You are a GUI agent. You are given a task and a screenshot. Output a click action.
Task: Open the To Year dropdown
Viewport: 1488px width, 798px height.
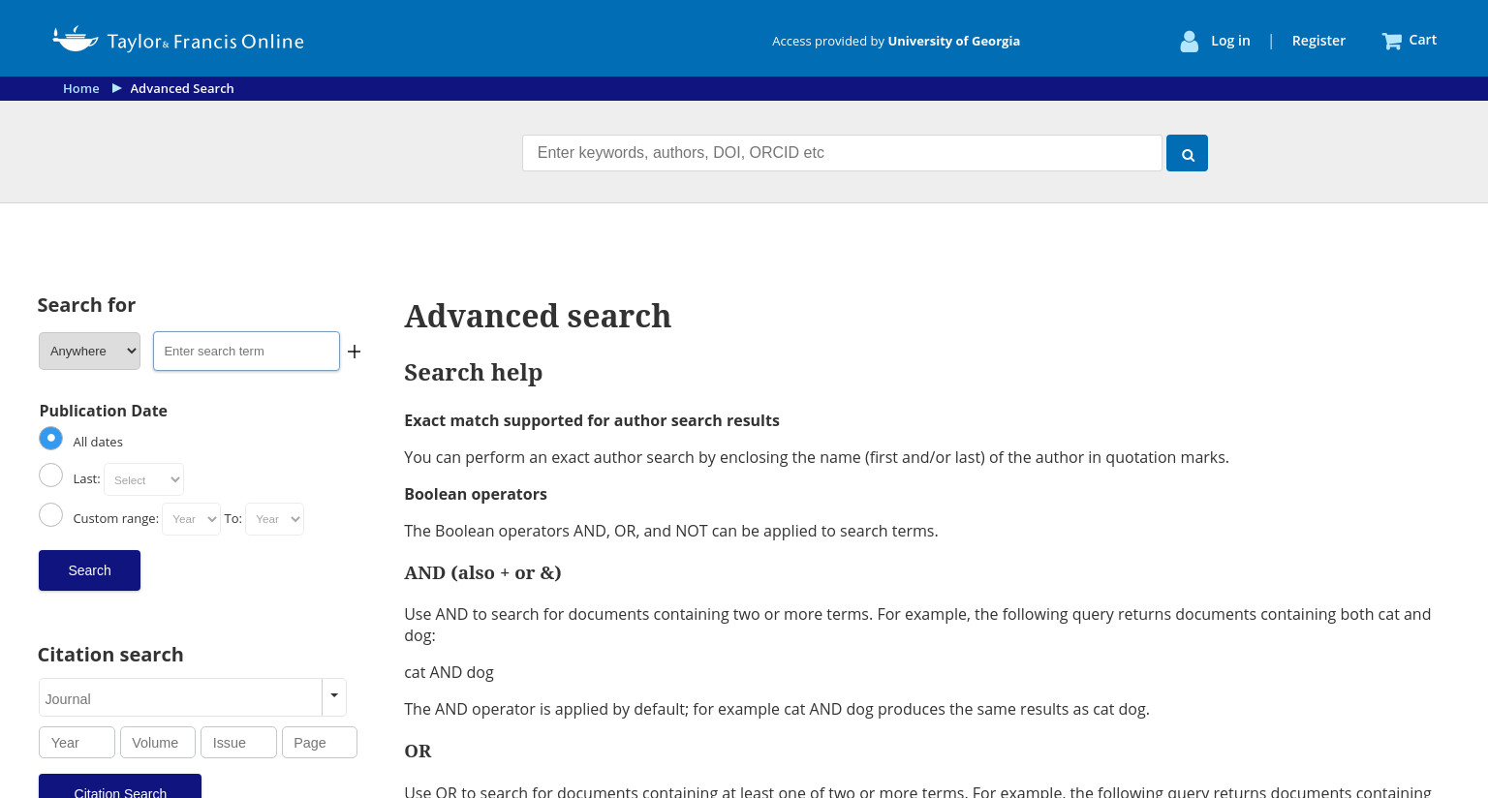[274, 519]
